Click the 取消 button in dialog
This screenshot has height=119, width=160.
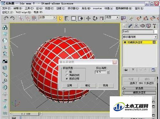[106, 85]
